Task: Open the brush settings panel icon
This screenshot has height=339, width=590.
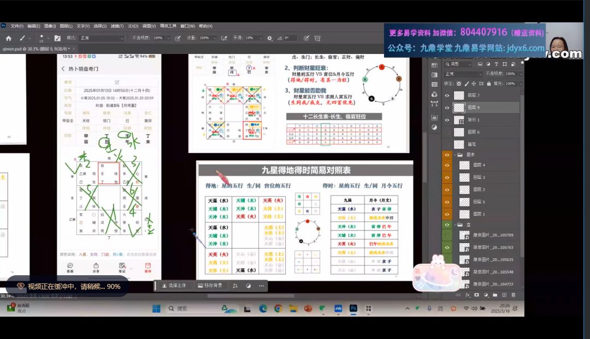Action: click(57, 38)
